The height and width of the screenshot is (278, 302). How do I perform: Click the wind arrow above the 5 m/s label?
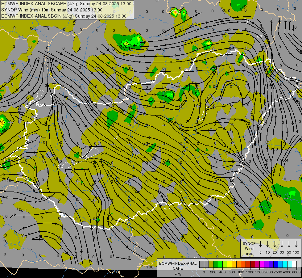tap(260, 244)
